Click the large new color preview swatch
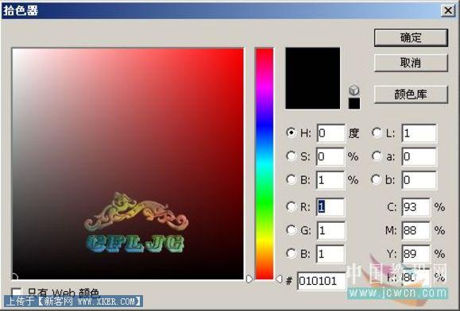The height and width of the screenshot is (311, 460). (313, 79)
